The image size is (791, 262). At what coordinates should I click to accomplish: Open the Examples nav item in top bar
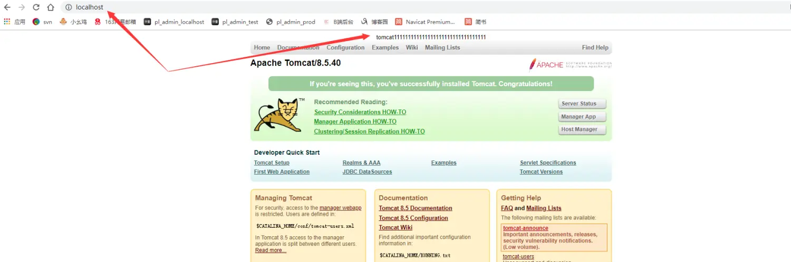pyautogui.click(x=385, y=47)
